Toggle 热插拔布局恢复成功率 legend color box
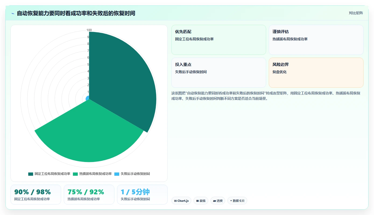The height and width of the screenshot is (215, 374). point(75,174)
